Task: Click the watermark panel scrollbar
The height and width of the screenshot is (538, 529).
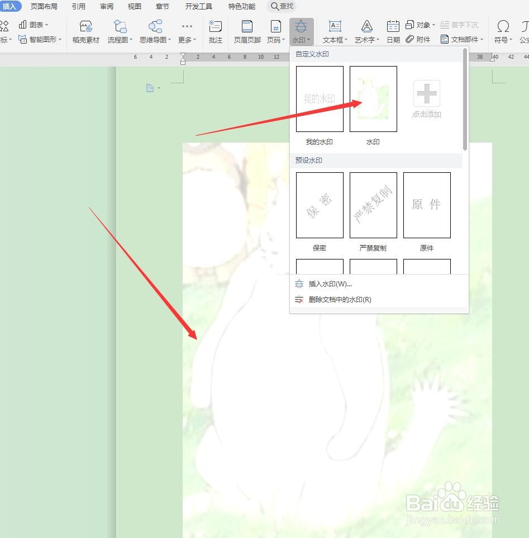Action: (465, 100)
